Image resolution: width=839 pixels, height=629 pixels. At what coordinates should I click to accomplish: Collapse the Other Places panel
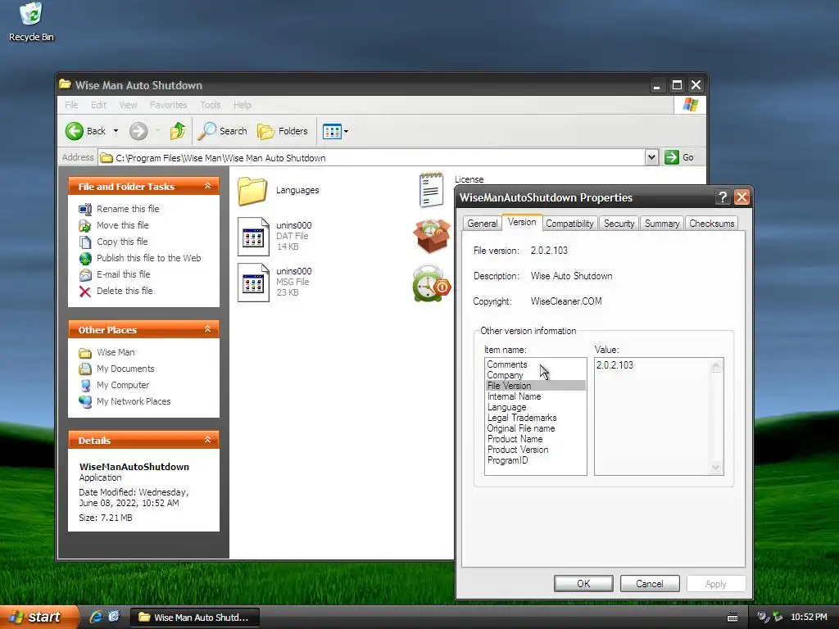[207, 329]
